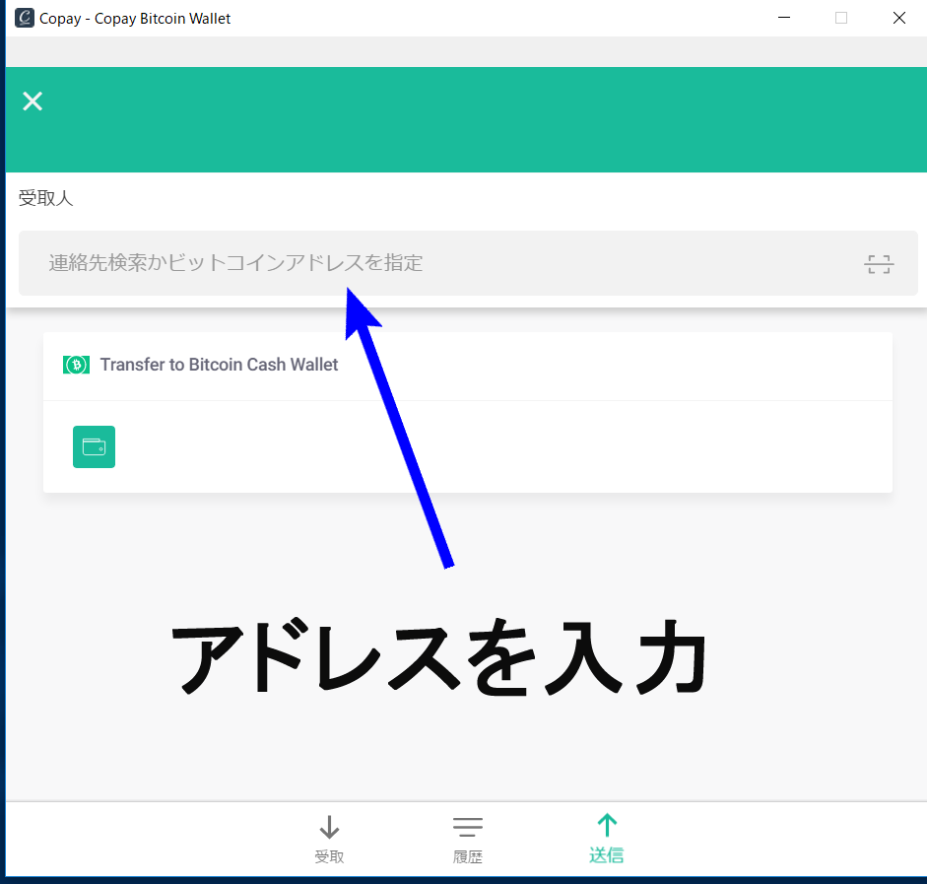Viewport: 927px width, 884px height.
Task: Click the down-arrow 受取 receive icon
Action: pos(329,828)
